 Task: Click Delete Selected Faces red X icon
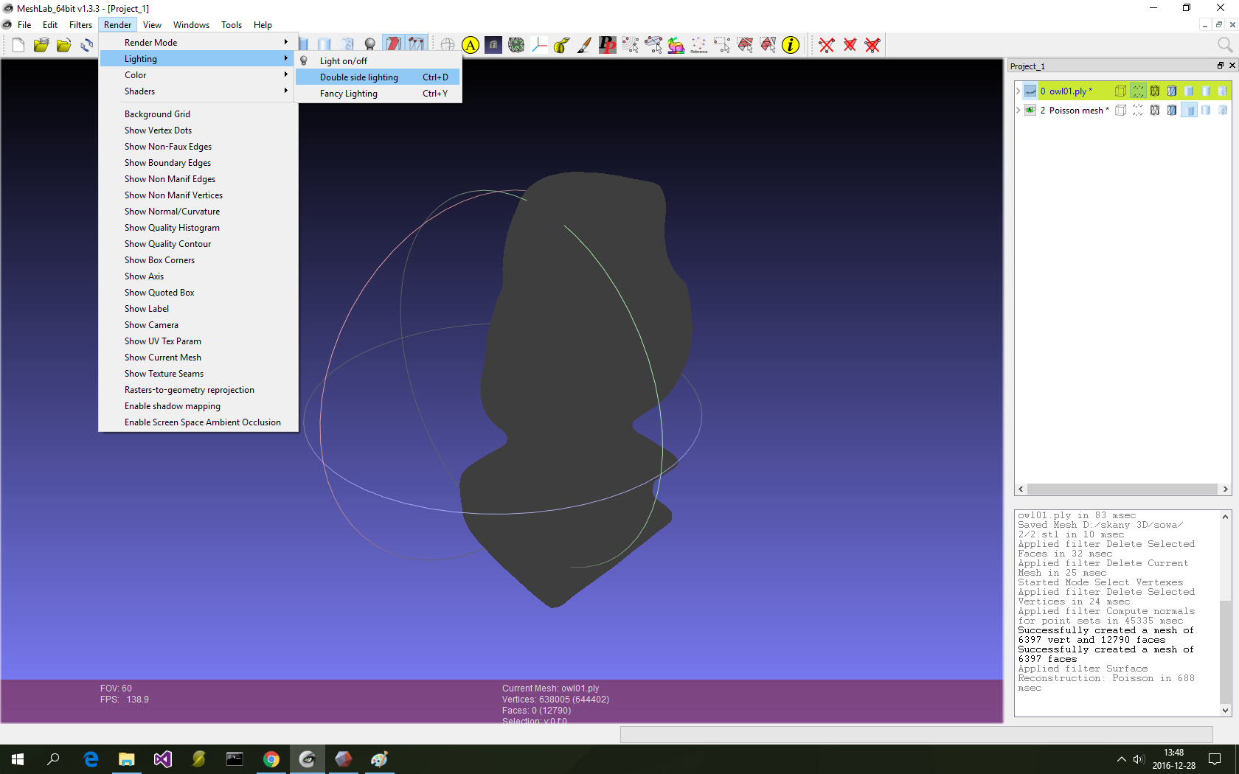(x=850, y=45)
